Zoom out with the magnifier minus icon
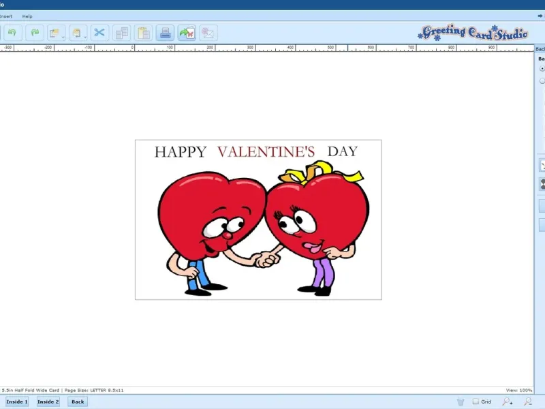The height and width of the screenshot is (409, 545). [528, 402]
